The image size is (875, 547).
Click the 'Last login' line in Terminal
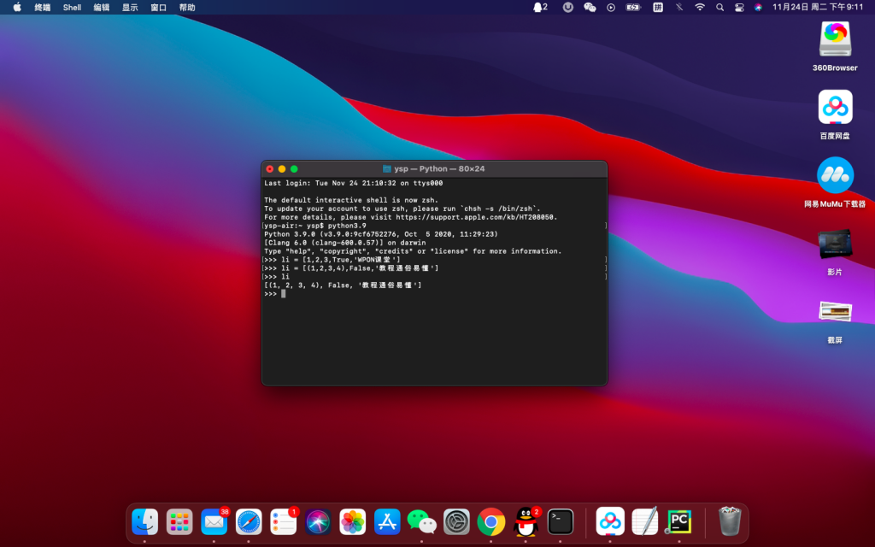click(353, 183)
